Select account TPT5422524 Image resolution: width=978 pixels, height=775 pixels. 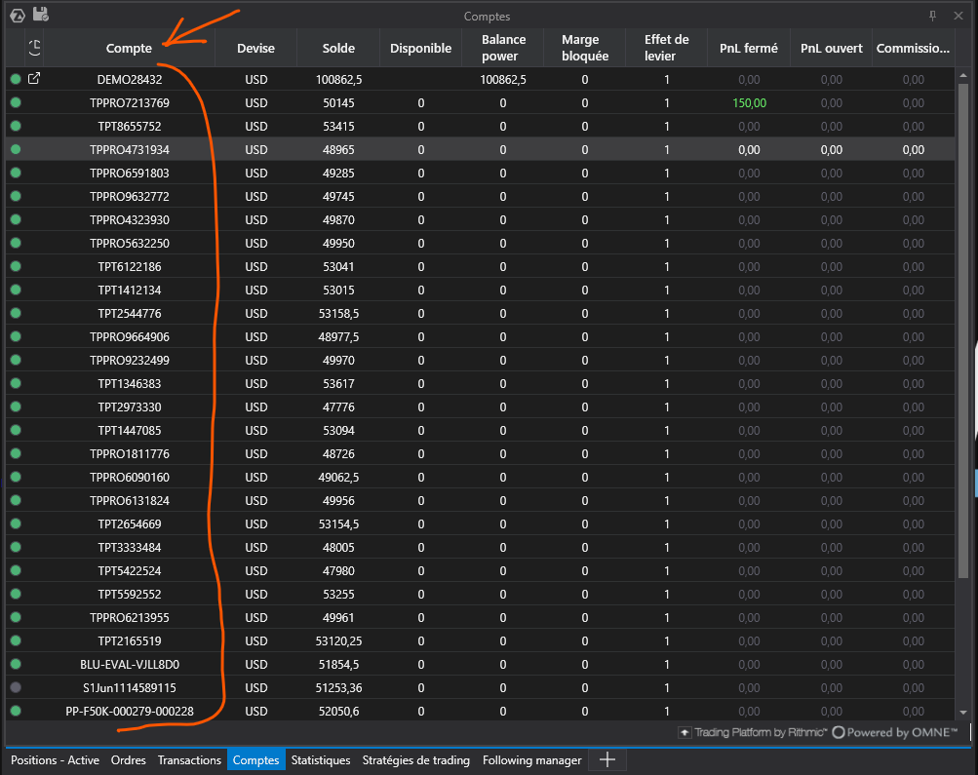point(481,570)
